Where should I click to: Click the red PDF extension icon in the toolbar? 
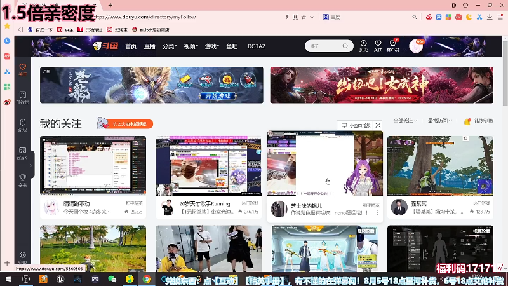(x=458, y=17)
